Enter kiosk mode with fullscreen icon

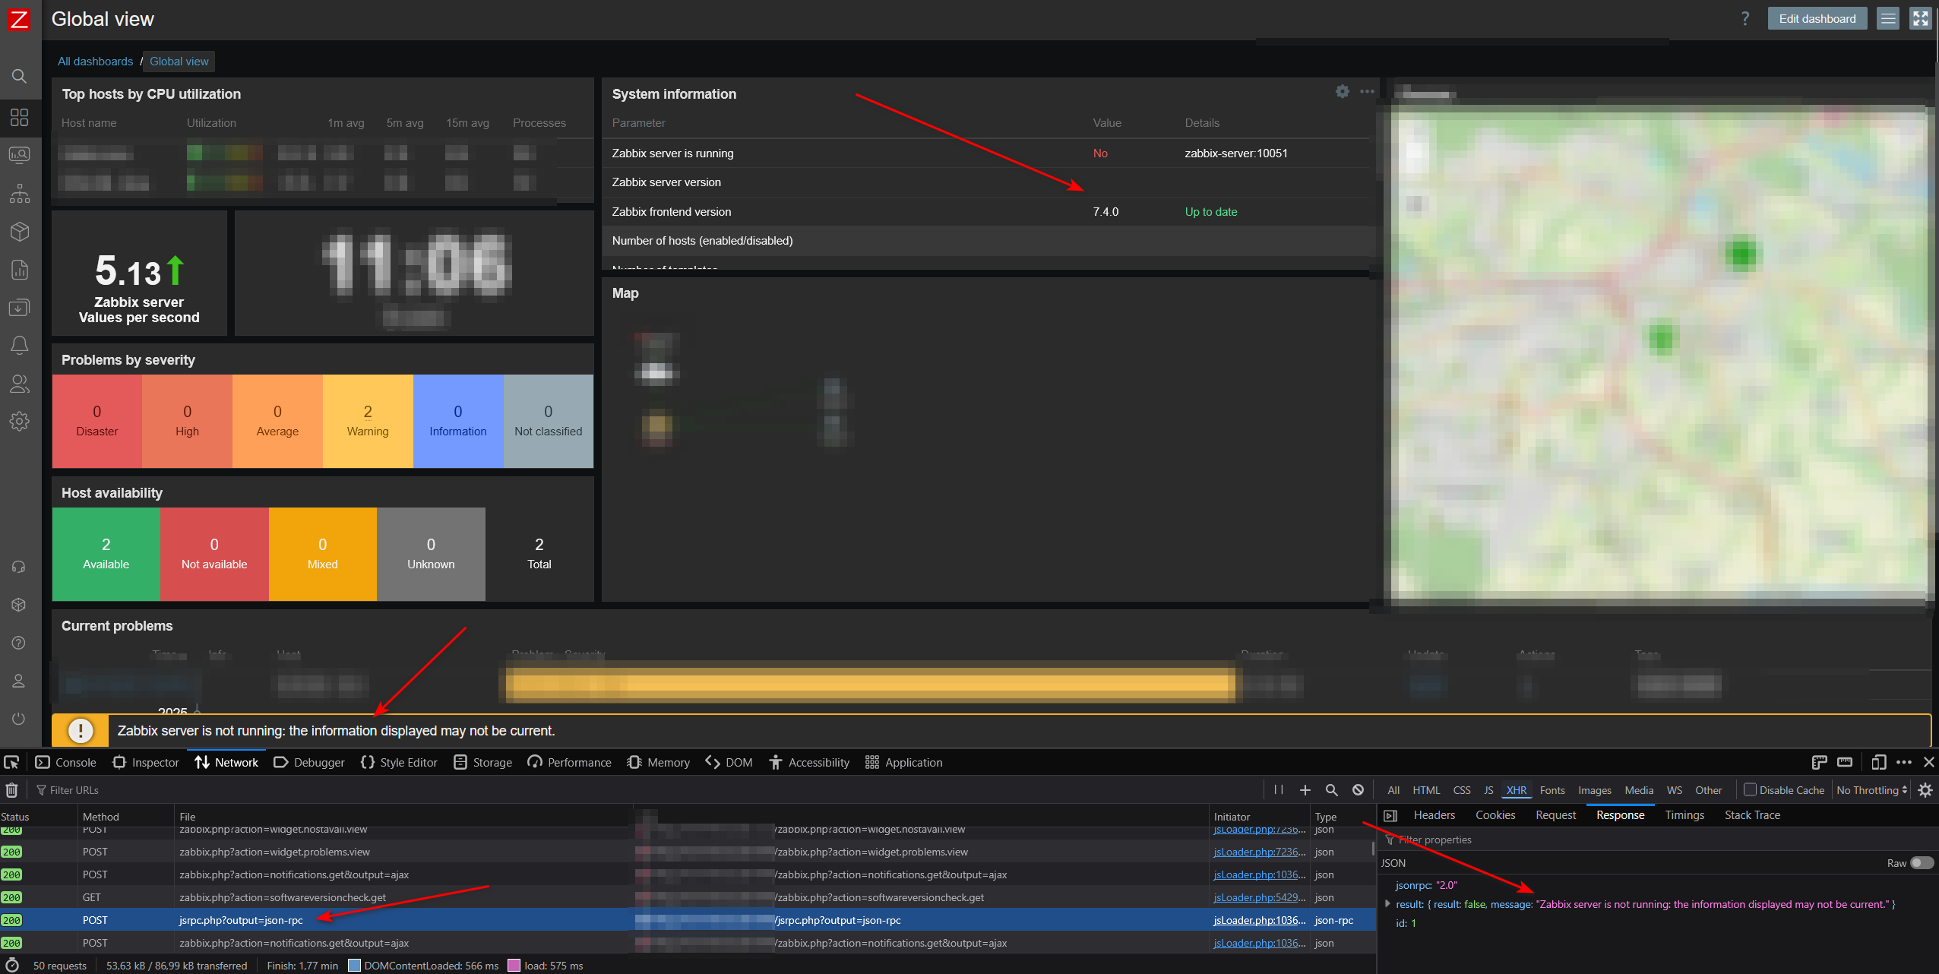1921,19
